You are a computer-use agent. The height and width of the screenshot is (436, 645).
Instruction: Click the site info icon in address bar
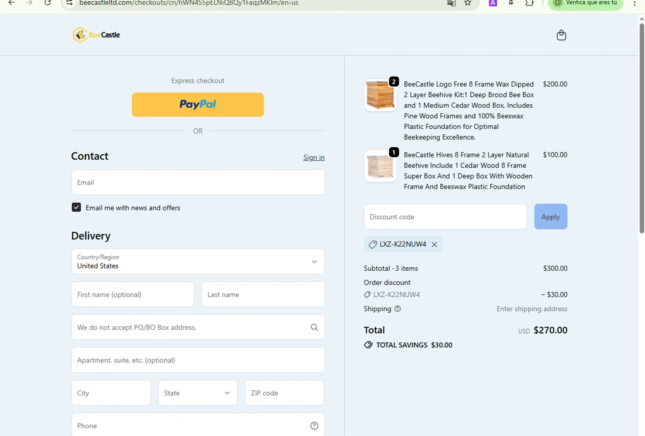(69, 3)
